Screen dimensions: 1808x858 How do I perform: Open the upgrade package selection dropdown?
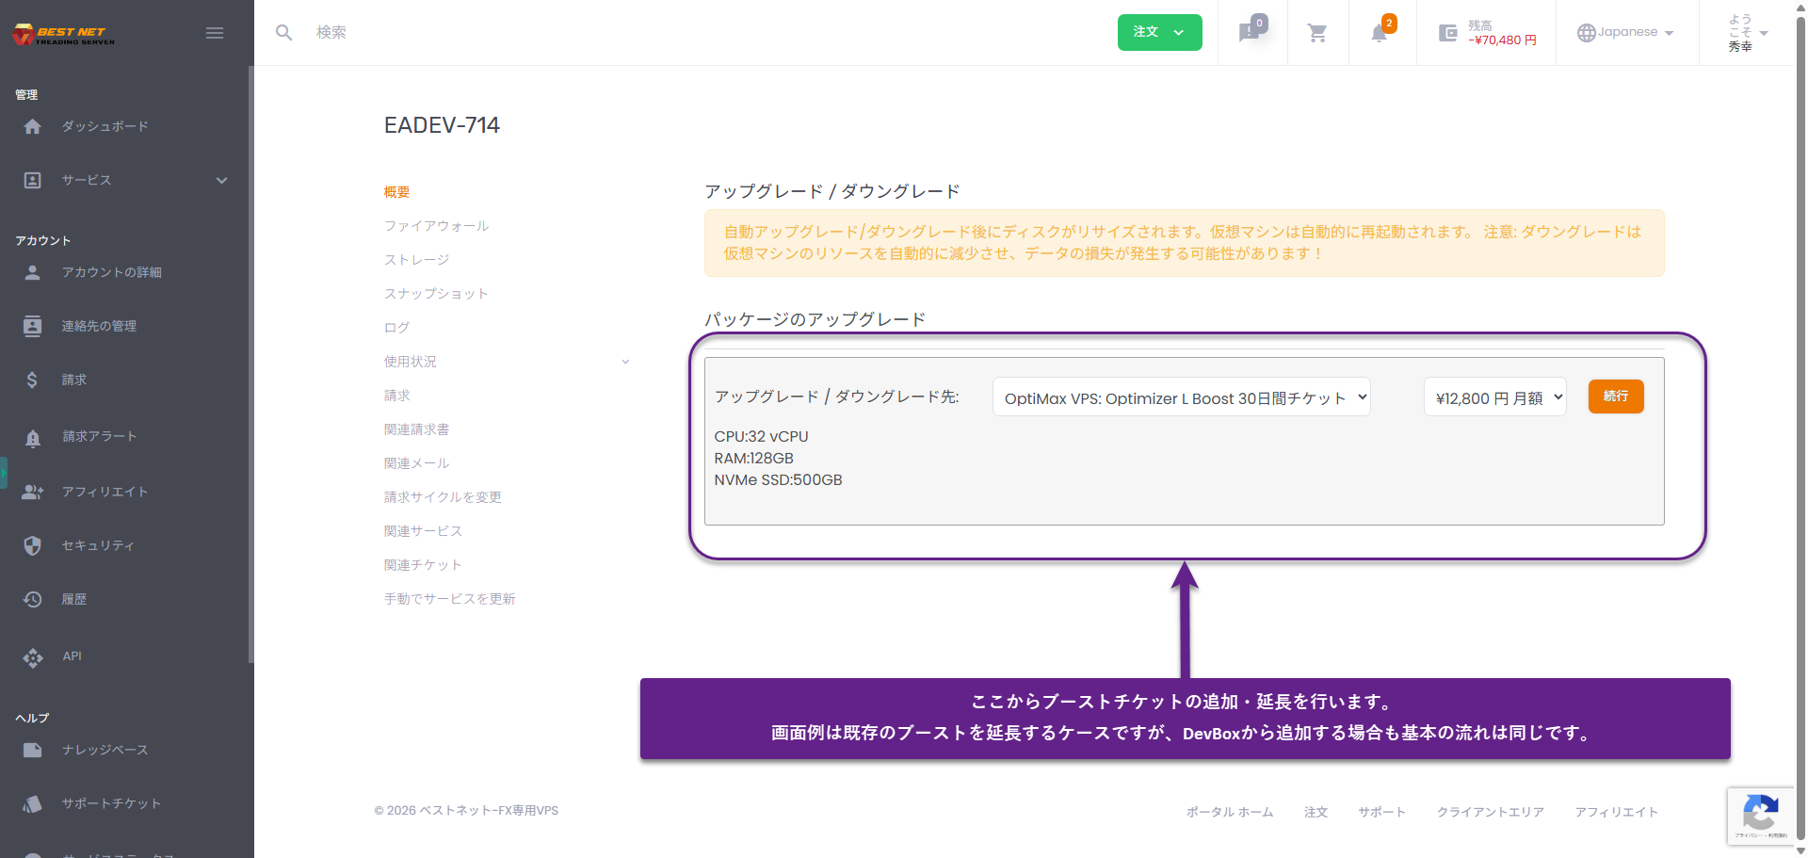click(x=1181, y=397)
